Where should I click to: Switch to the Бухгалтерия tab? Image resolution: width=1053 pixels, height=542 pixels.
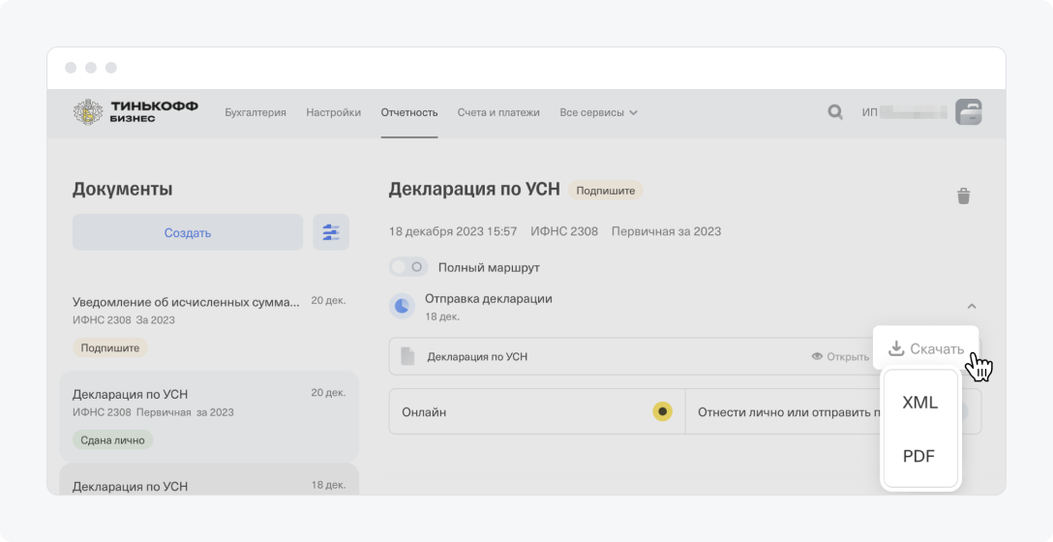(x=256, y=112)
